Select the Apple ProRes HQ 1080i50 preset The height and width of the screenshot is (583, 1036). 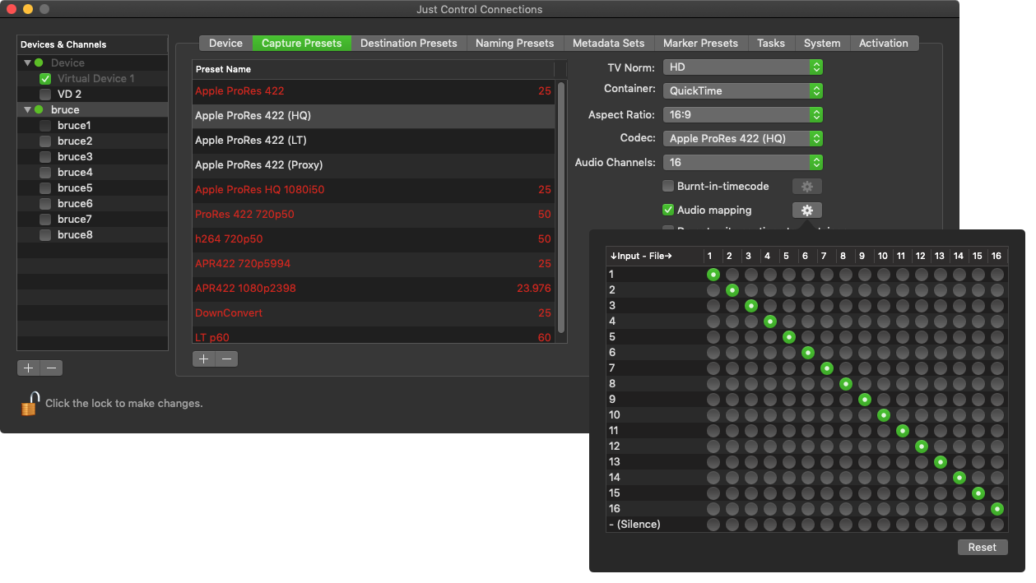374,190
